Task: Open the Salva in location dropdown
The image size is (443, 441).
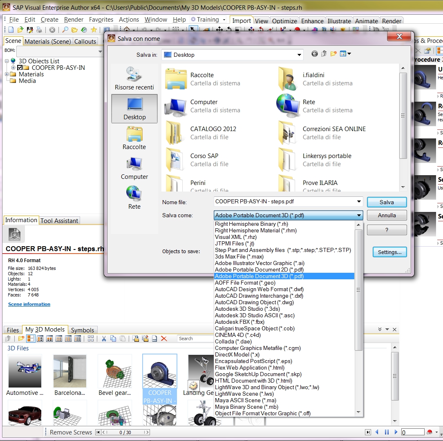Action: click(x=299, y=55)
